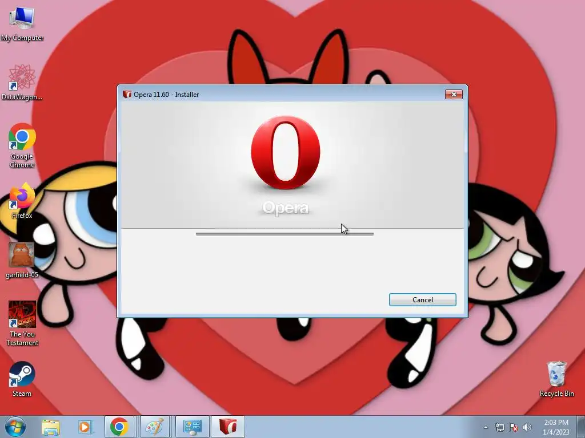This screenshot has height=438, width=585.
Task: Select the garfield-05 image file
Action: 22,260
